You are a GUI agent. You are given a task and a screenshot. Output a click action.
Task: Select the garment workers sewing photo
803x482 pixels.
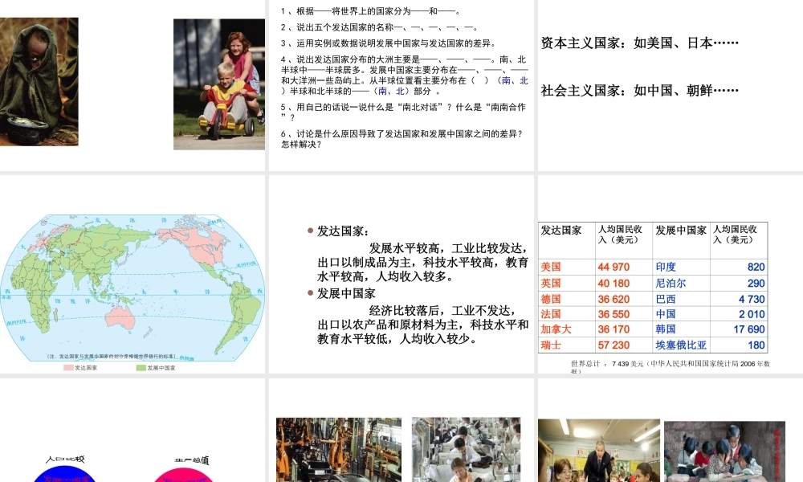[x=467, y=450]
